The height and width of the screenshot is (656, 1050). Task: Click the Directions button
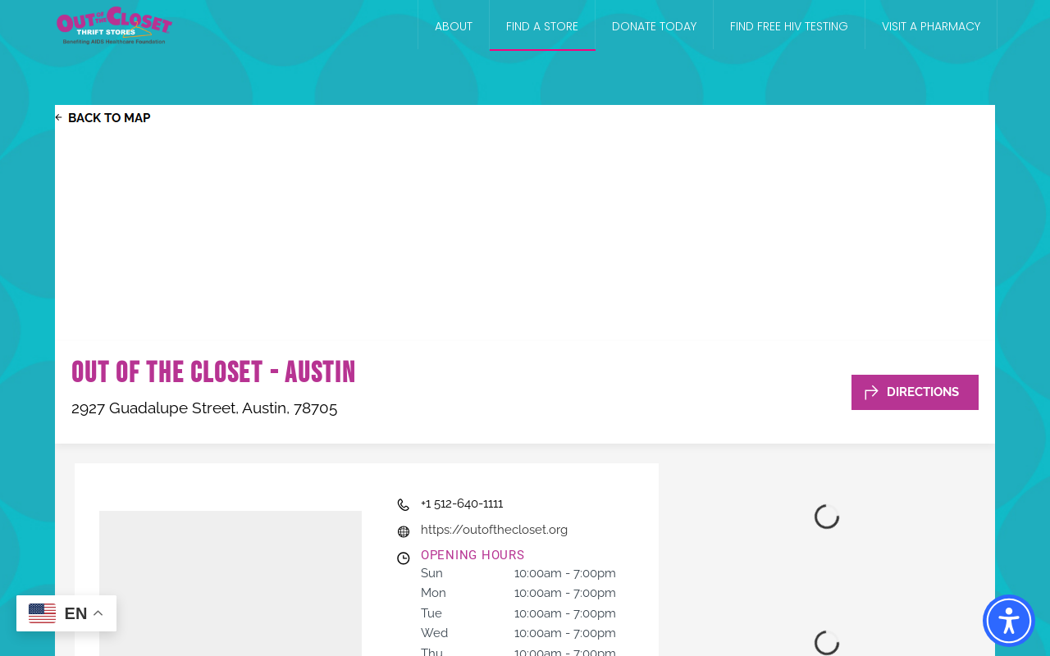(915, 392)
